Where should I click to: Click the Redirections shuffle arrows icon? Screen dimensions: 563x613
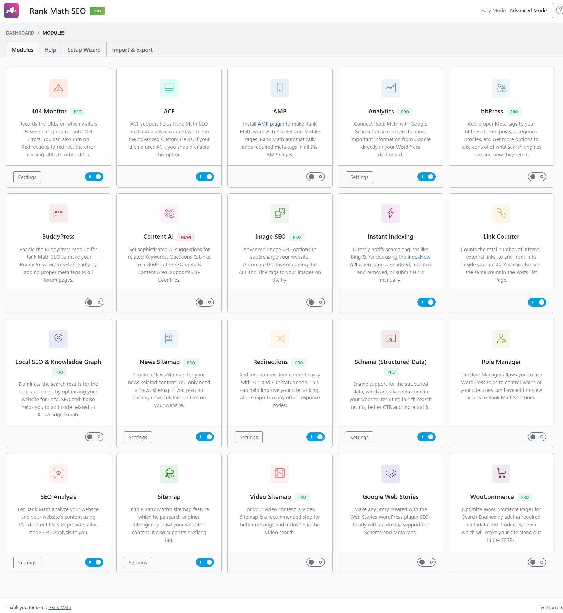pyautogui.click(x=279, y=338)
